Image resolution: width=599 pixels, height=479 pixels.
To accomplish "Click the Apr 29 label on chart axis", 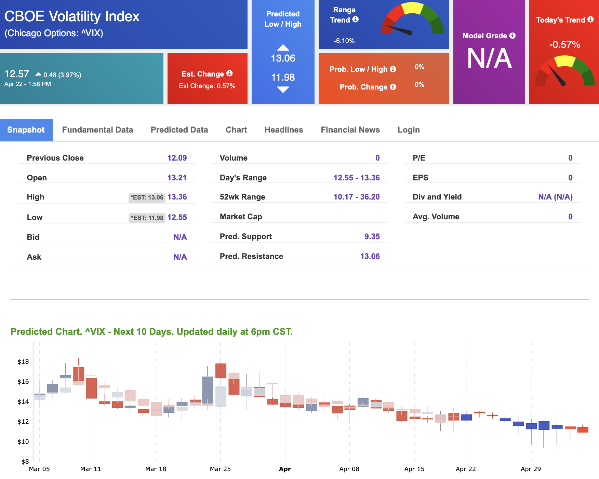I will pos(531,469).
